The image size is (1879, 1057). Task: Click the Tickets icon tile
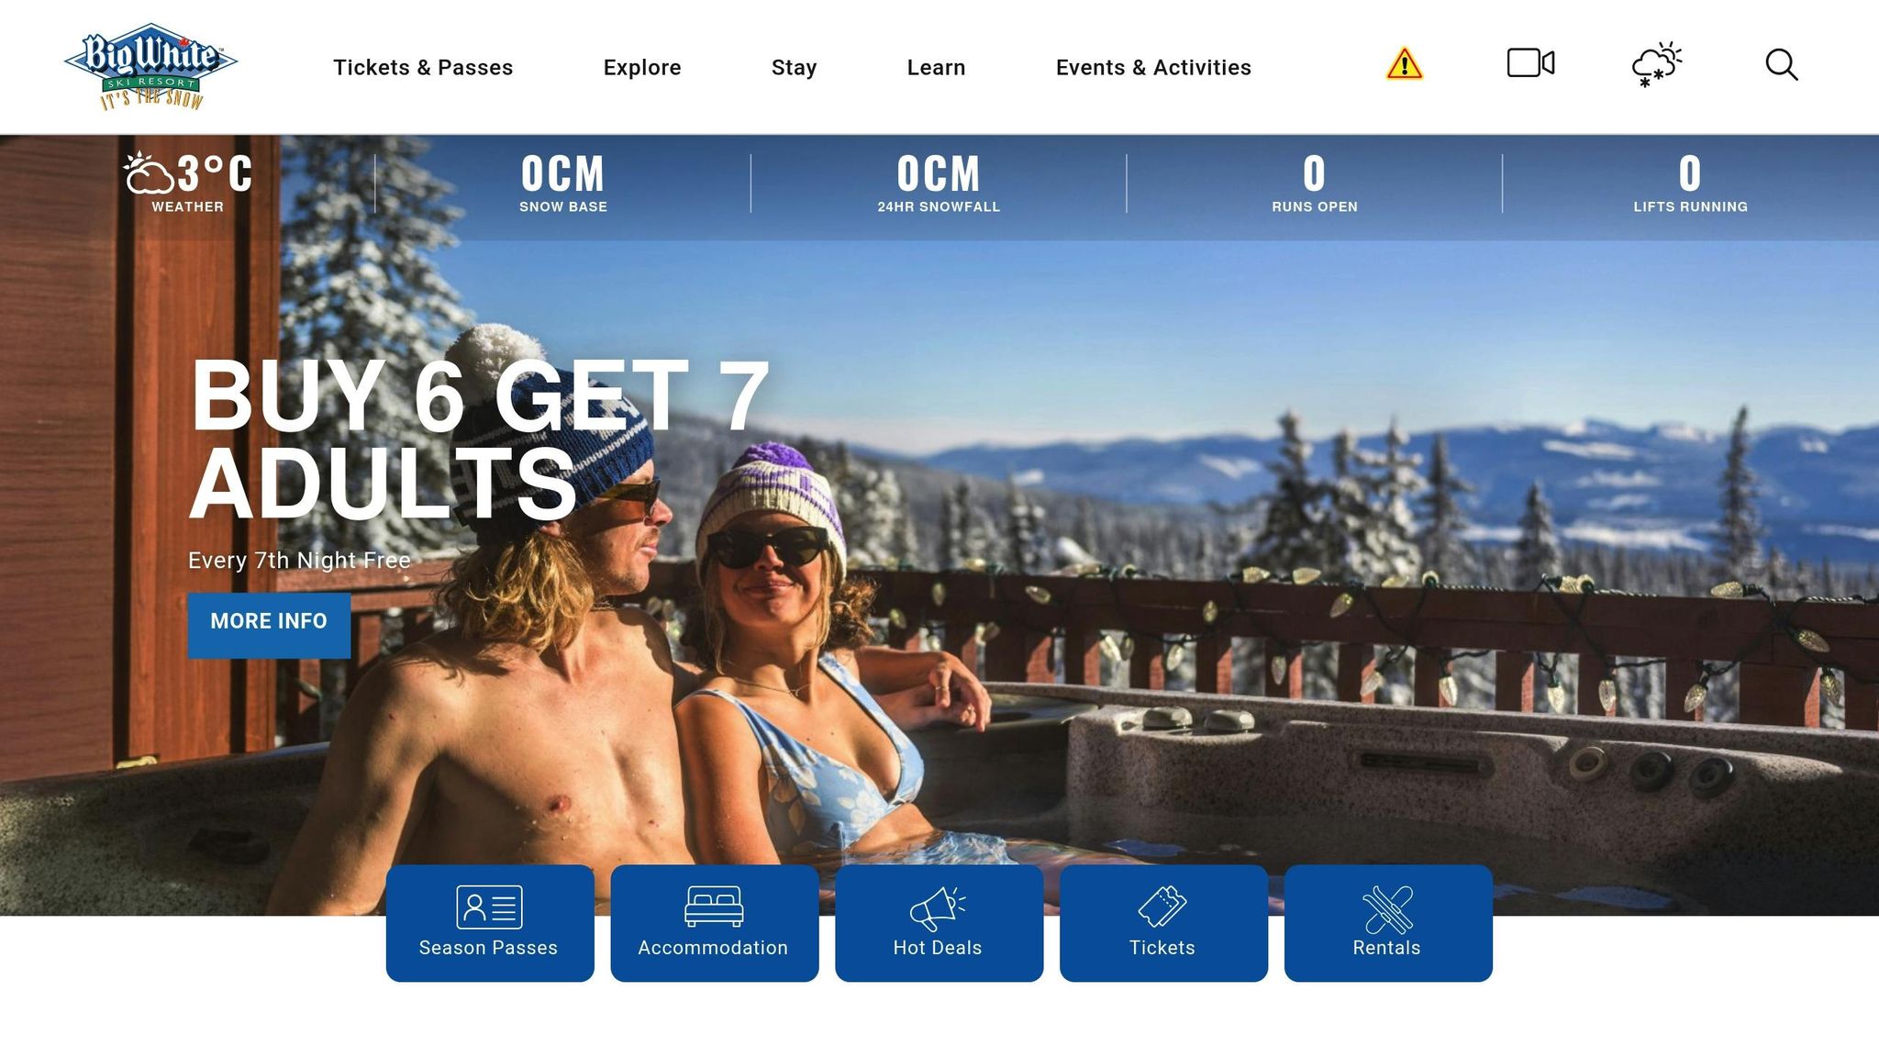(x=1163, y=923)
